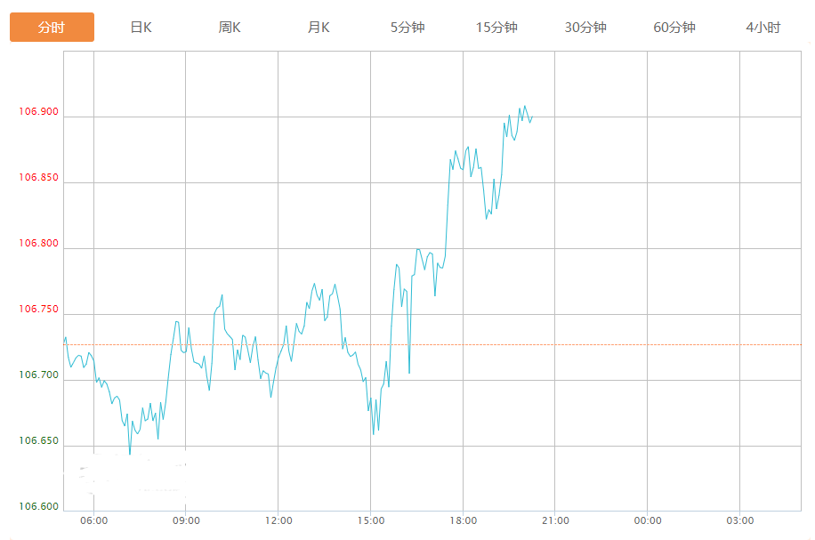Click the 06:00 time axis label
Image resolution: width=815 pixels, height=540 pixels.
coord(93,521)
